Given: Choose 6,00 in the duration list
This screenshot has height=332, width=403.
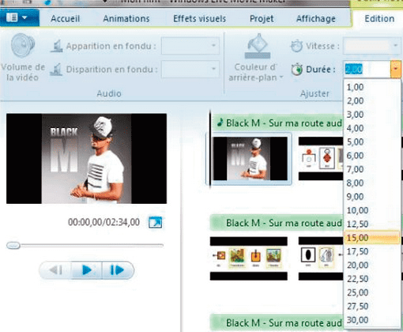Looking at the screenshot, I should (x=372, y=156).
